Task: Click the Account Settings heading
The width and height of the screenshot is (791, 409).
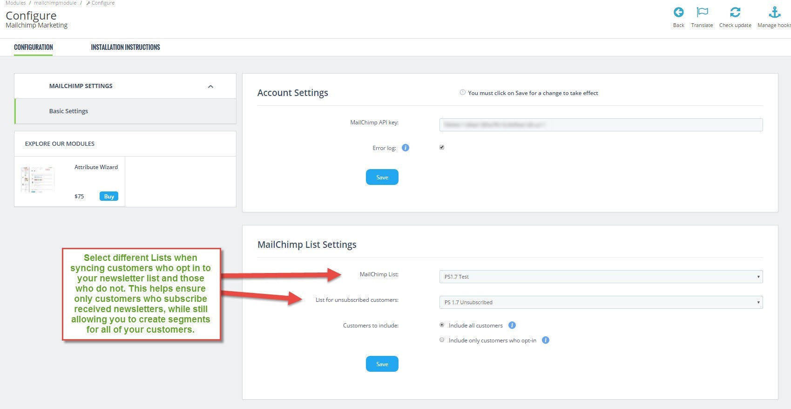Action: pyautogui.click(x=293, y=93)
